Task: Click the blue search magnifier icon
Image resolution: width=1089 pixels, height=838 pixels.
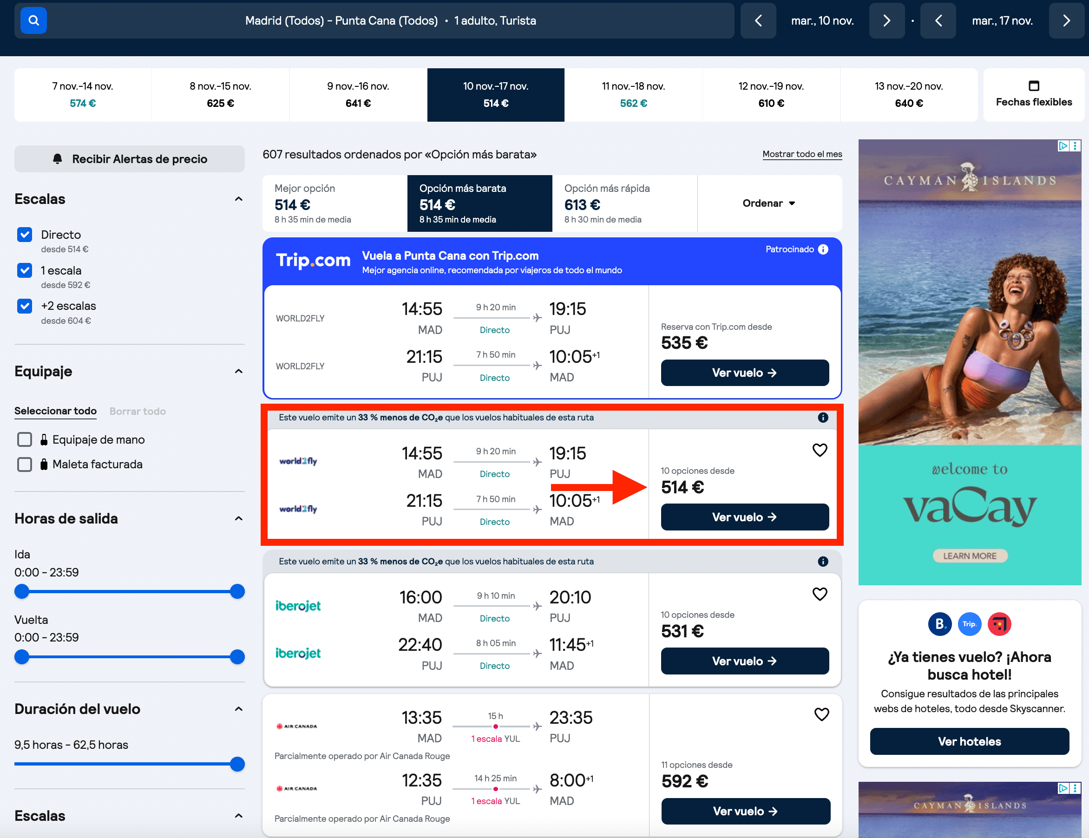Action: pyautogui.click(x=33, y=20)
